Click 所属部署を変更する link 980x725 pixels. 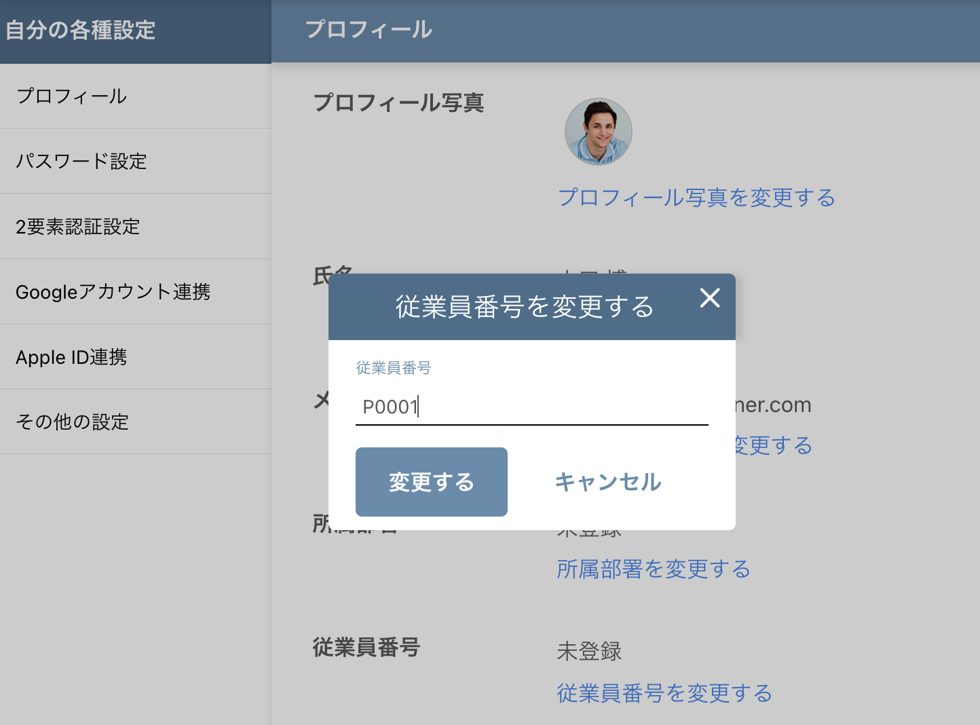[653, 570]
